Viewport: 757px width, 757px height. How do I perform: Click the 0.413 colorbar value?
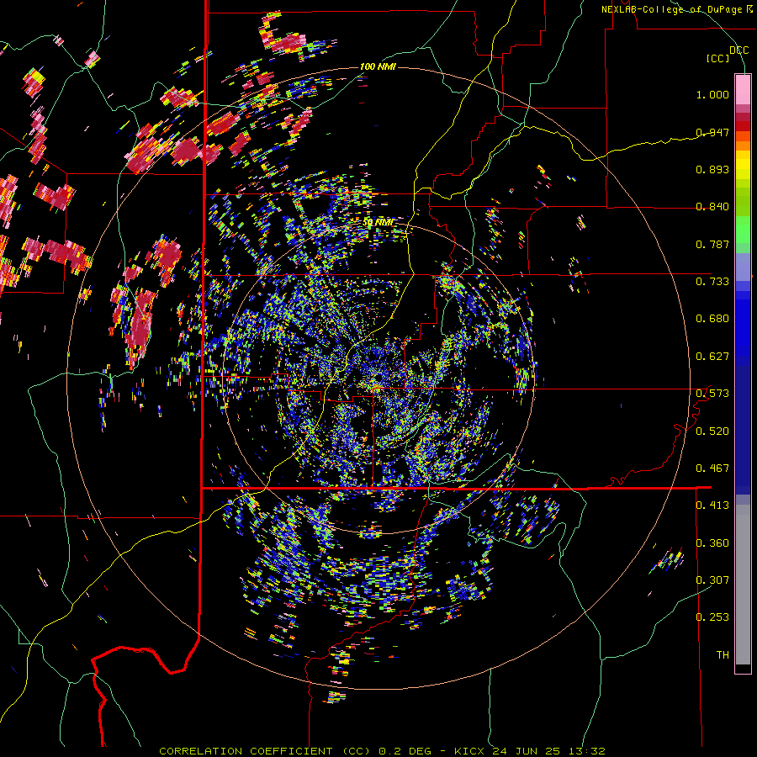pyautogui.click(x=712, y=506)
